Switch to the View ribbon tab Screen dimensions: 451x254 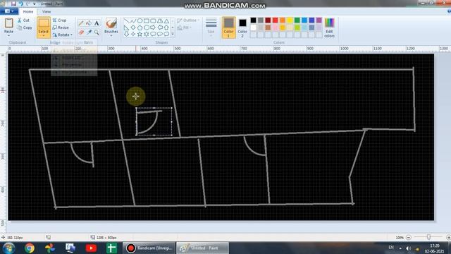click(47, 11)
